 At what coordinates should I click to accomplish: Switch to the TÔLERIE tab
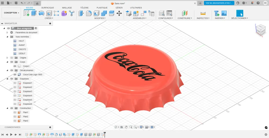tap(84, 8)
